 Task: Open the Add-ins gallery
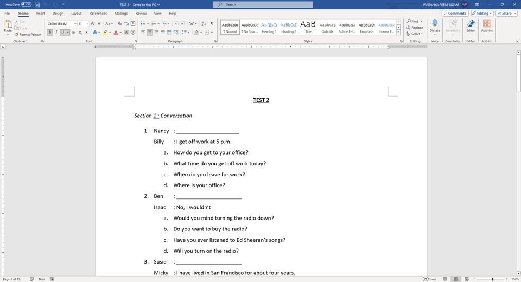click(487, 26)
